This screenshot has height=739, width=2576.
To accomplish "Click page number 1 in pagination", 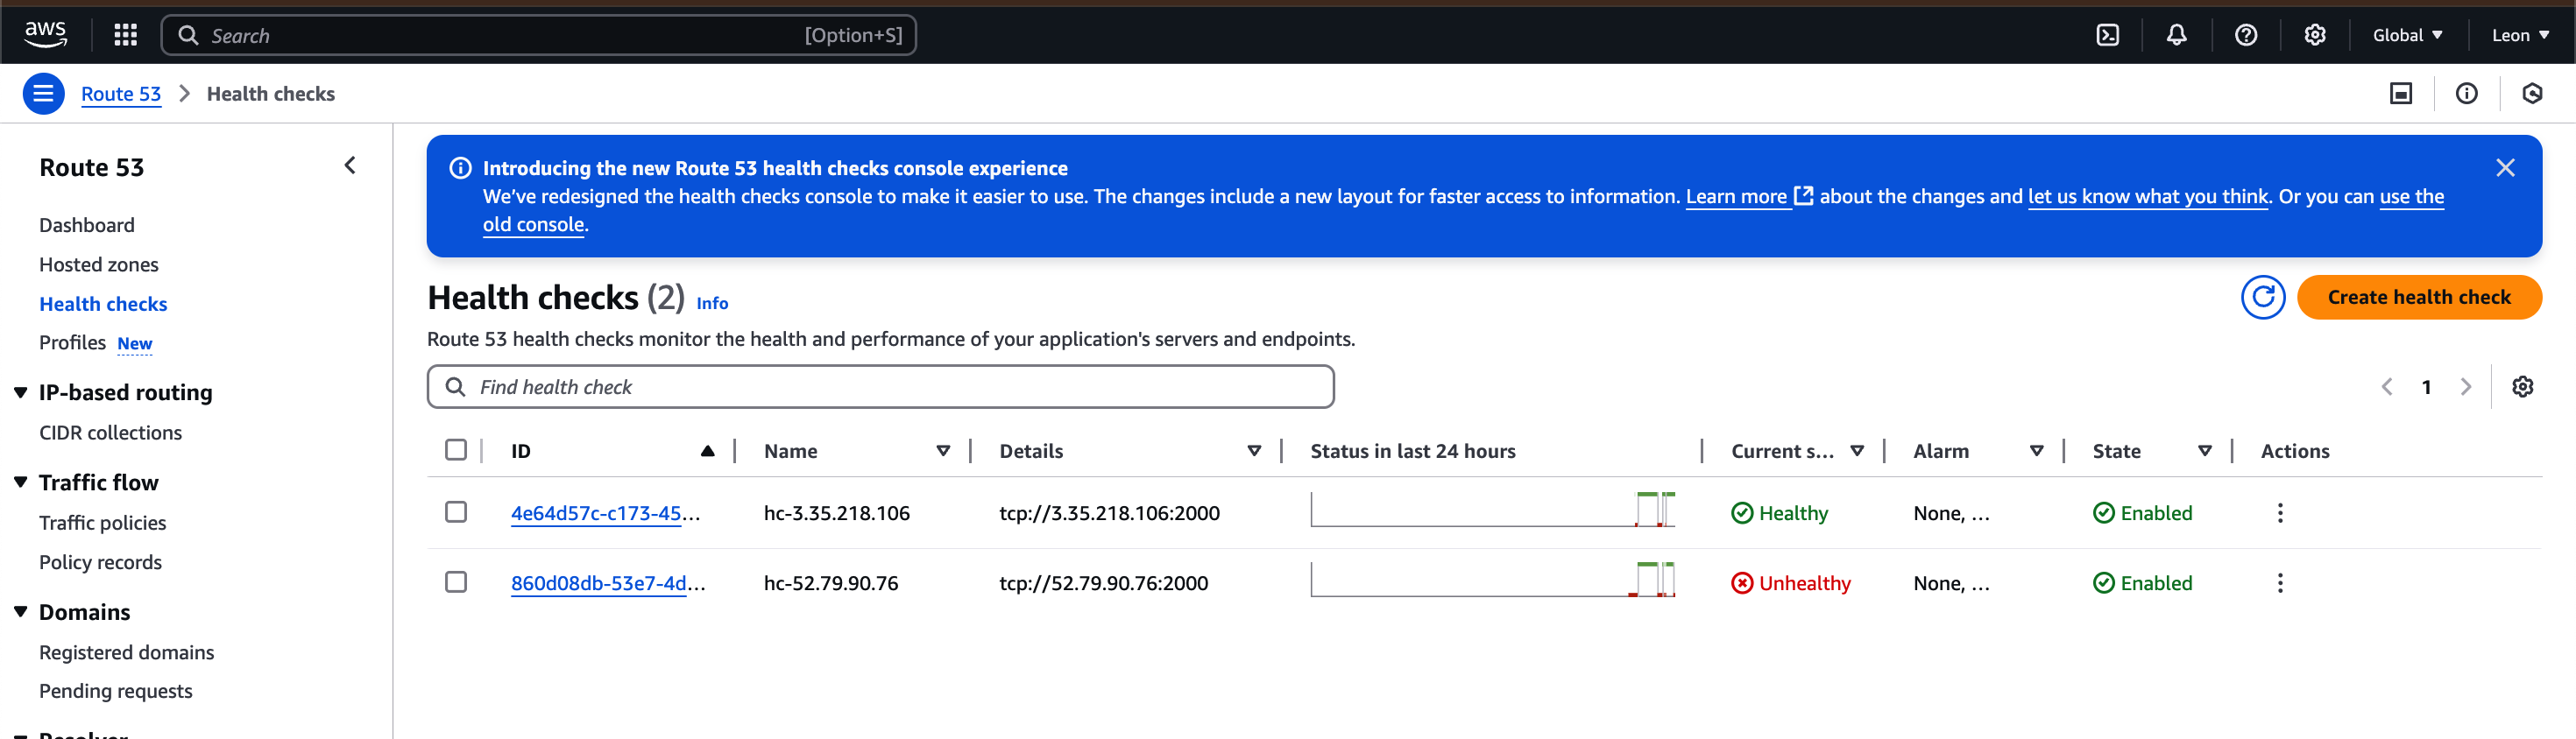I will (x=2426, y=388).
